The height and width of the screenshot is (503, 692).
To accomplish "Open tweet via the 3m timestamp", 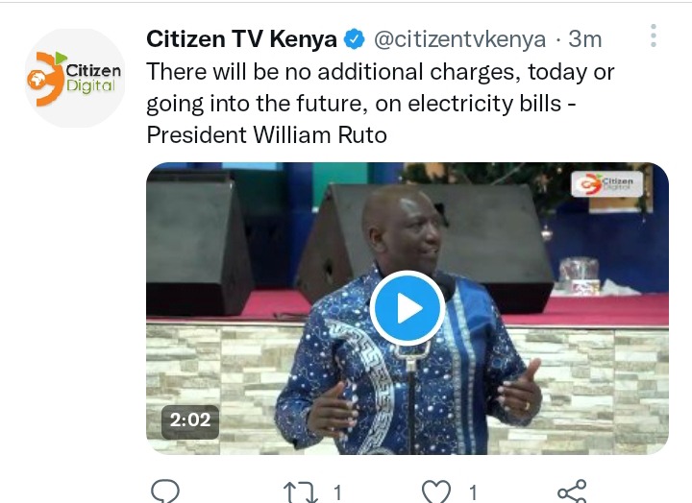I will pyautogui.click(x=584, y=39).
